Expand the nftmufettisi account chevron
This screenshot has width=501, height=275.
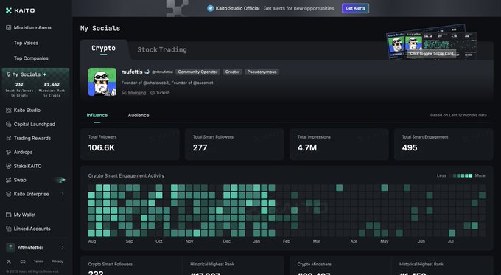(63, 248)
